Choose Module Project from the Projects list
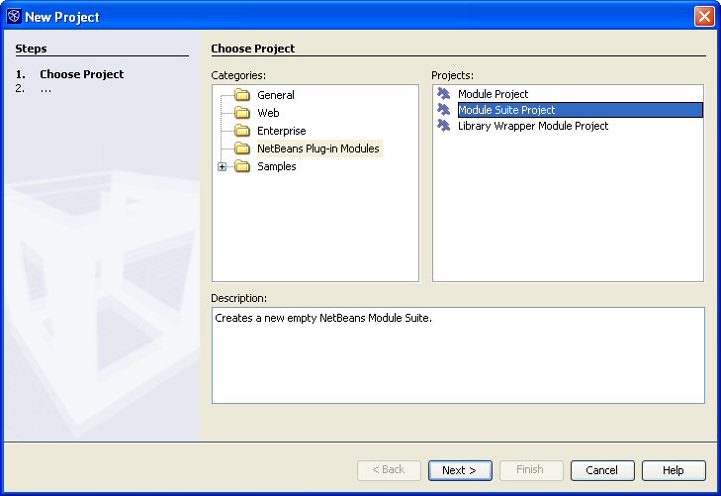 [x=493, y=94]
